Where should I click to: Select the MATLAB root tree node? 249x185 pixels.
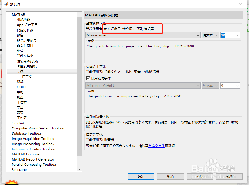[19, 15]
